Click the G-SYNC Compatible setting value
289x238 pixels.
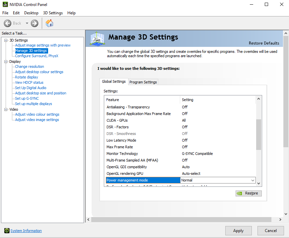(197, 154)
